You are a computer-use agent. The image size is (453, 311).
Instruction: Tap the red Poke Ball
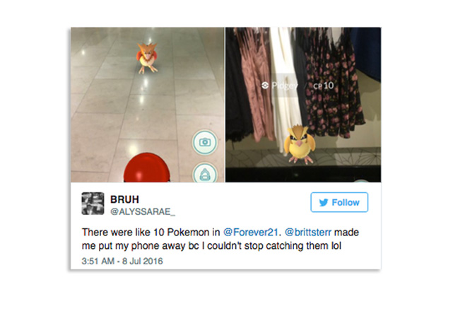point(147,168)
